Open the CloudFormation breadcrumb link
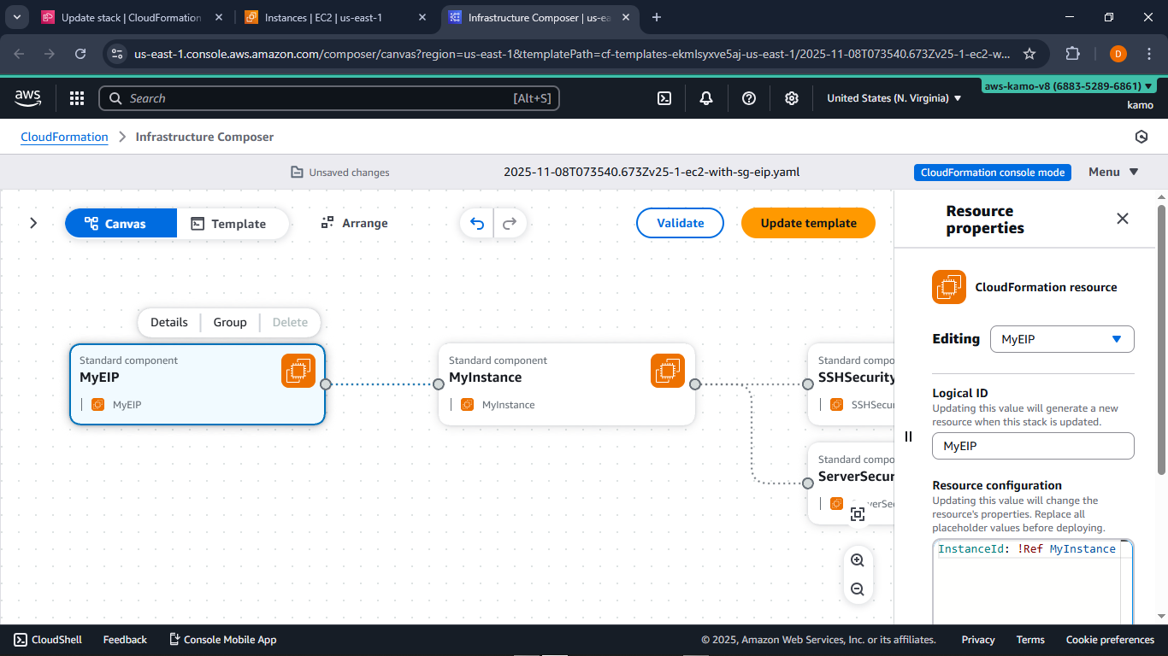The image size is (1168, 656). pos(64,137)
